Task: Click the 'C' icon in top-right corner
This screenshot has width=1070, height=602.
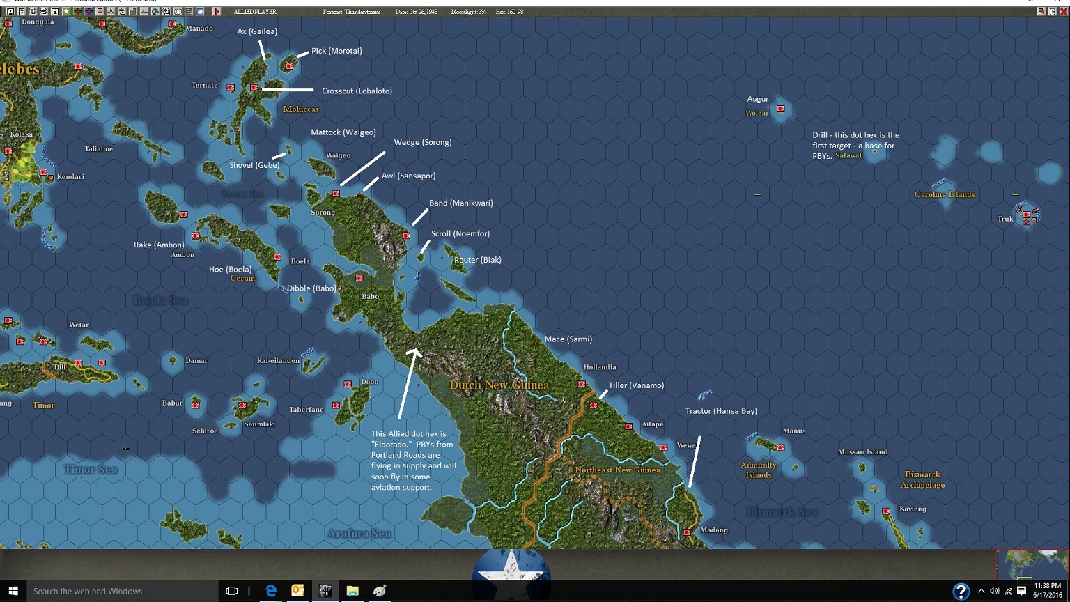Action: point(1053,12)
